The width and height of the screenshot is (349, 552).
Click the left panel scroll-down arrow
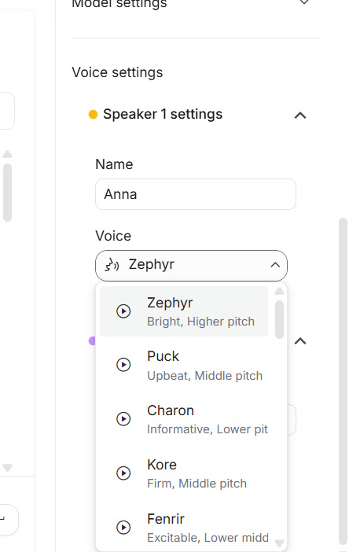(x=7, y=468)
